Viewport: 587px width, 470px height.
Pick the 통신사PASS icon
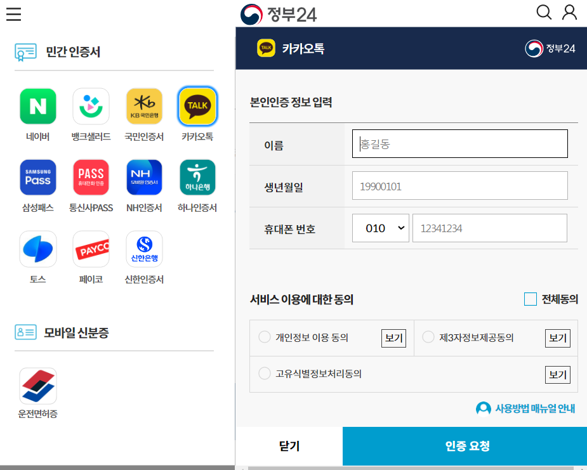pyautogui.click(x=91, y=178)
